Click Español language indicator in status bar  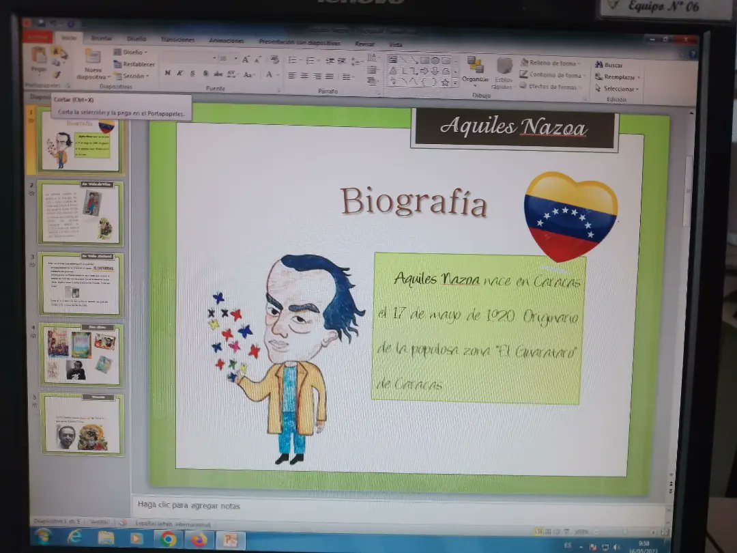(173, 524)
